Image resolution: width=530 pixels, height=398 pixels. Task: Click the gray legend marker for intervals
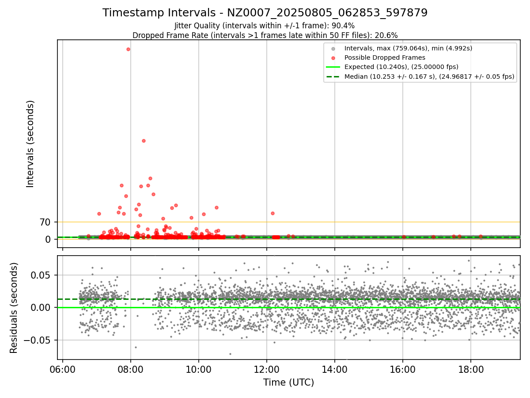click(x=333, y=49)
